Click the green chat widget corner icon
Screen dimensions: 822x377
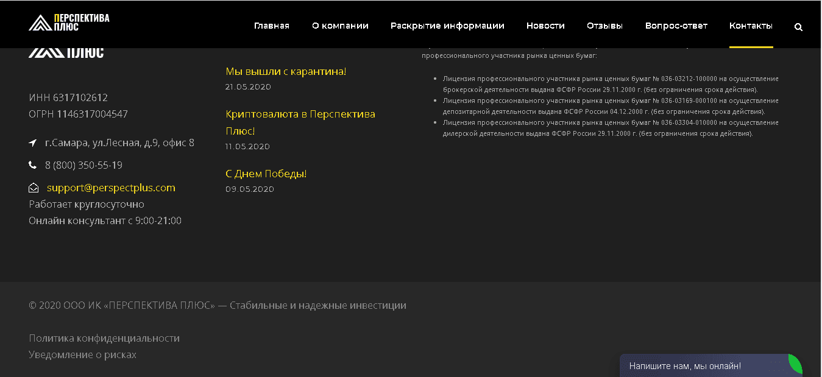[x=795, y=363]
